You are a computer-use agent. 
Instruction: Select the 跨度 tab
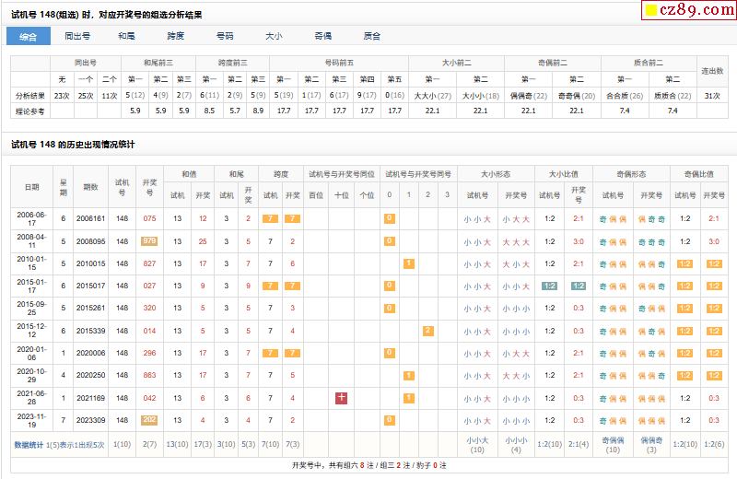(176, 36)
